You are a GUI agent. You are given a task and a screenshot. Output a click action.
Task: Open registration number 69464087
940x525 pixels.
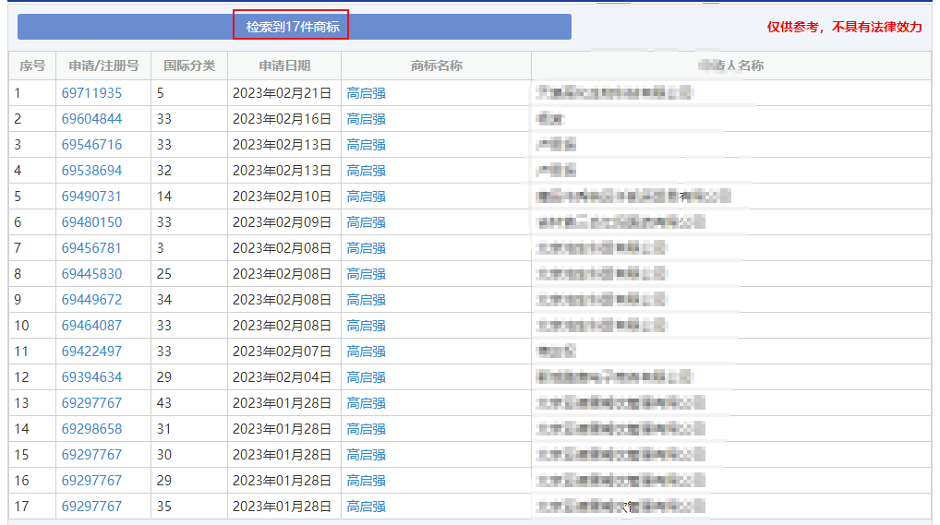[x=91, y=326]
